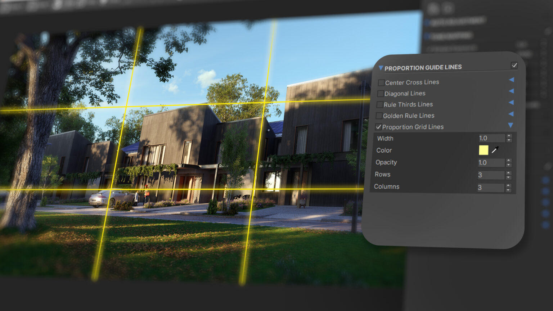
Task: Expand the Diagonal Lines settings arrow
Action: (511, 91)
